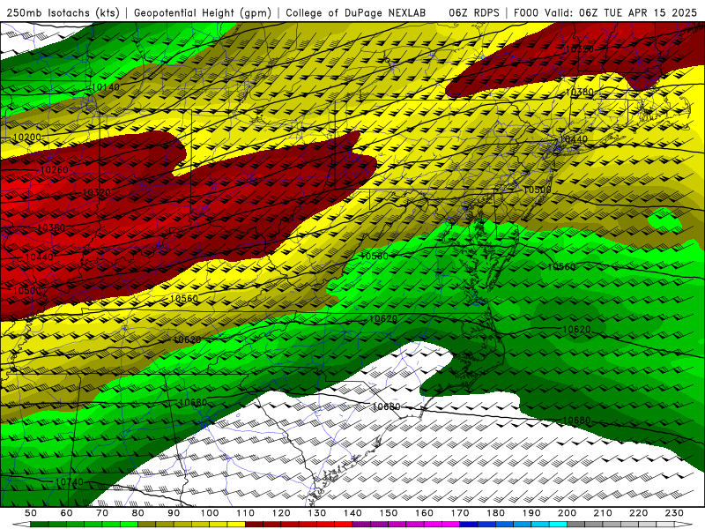
Task: Click the 90 knot color bar label
Action: pyautogui.click(x=174, y=513)
